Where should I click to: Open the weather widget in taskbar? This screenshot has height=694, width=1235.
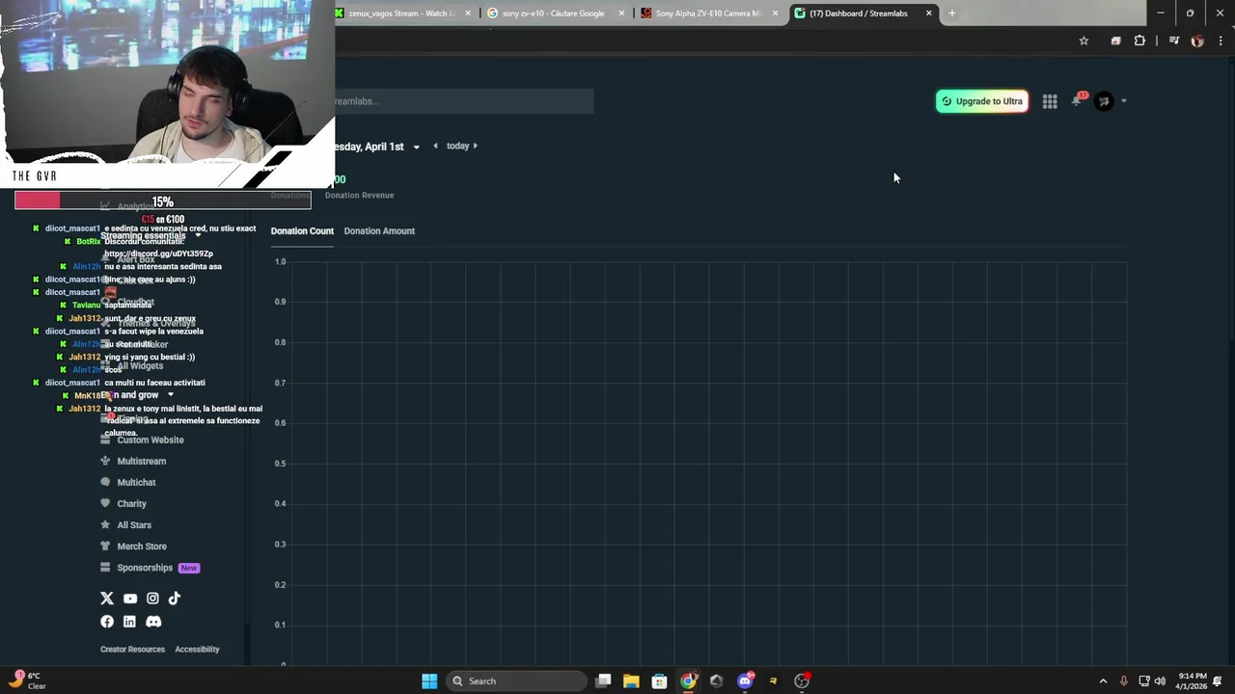tap(27, 681)
